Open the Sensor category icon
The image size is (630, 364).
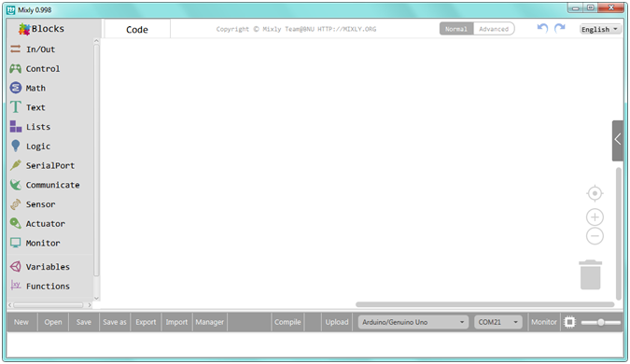pyautogui.click(x=16, y=204)
